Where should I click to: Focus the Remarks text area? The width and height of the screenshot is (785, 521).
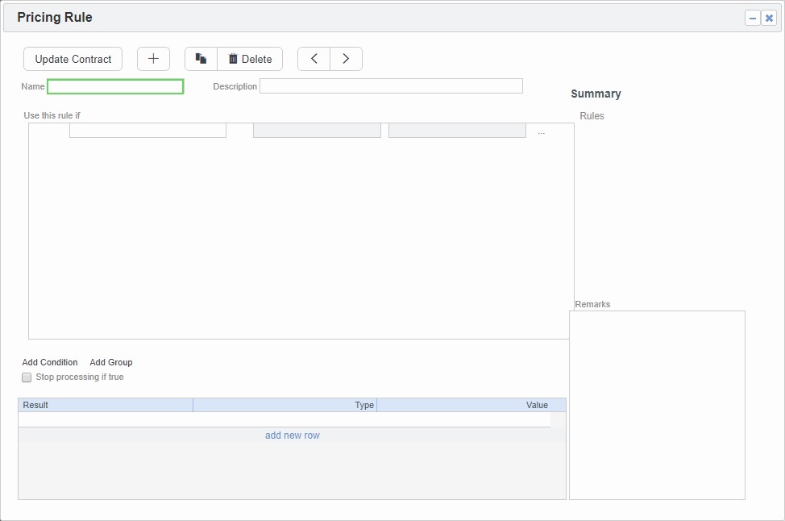click(657, 405)
